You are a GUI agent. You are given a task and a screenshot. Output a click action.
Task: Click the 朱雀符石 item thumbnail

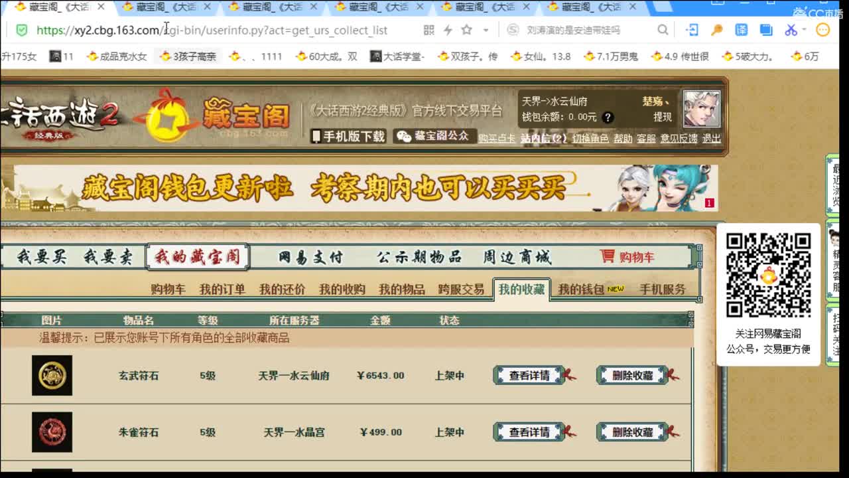click(52, 432)
